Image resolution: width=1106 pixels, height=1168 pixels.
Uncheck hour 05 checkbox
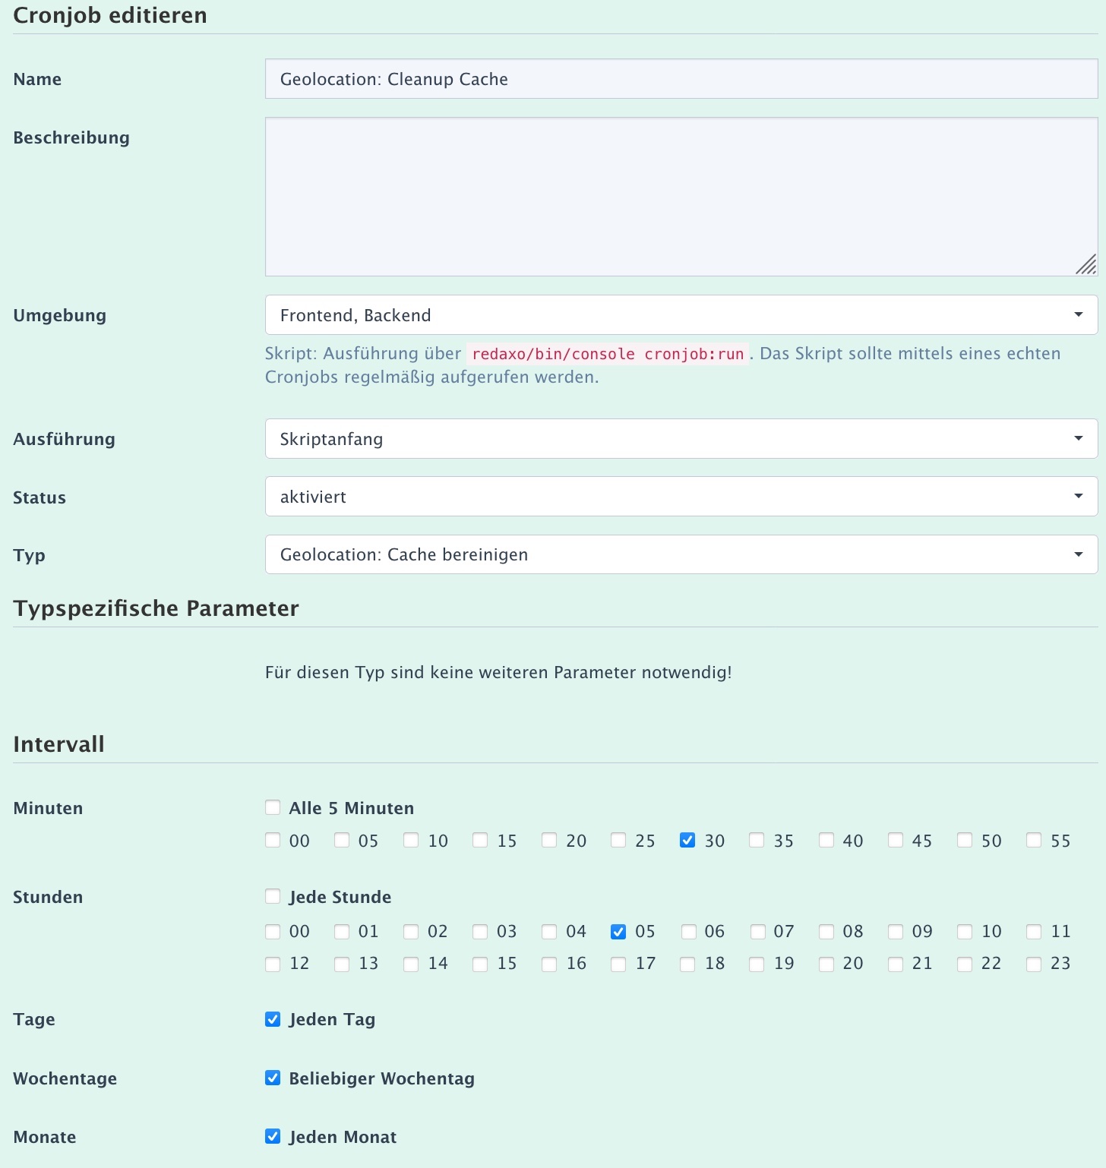(618, 931)
